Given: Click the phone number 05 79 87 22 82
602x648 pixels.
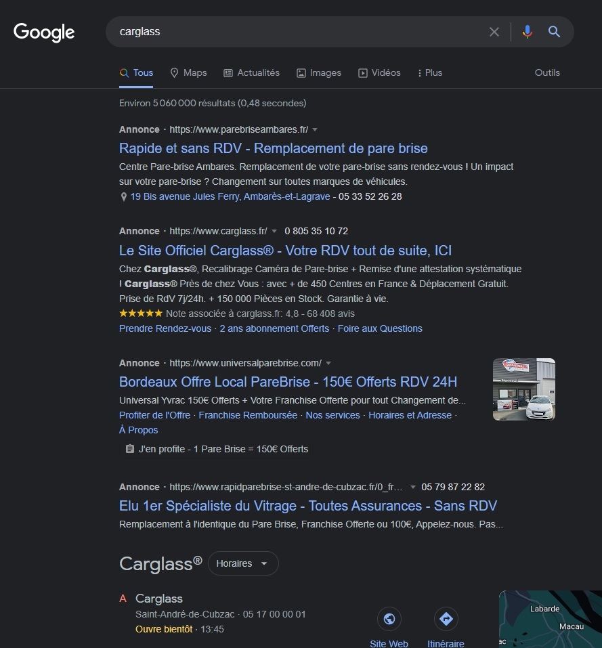Looking at the screenshot, I should pos(453,487).
